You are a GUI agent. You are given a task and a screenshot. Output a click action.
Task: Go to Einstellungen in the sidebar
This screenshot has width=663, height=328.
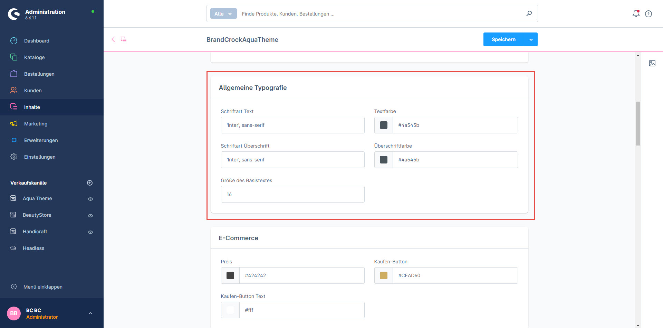(x=39, y=157)
